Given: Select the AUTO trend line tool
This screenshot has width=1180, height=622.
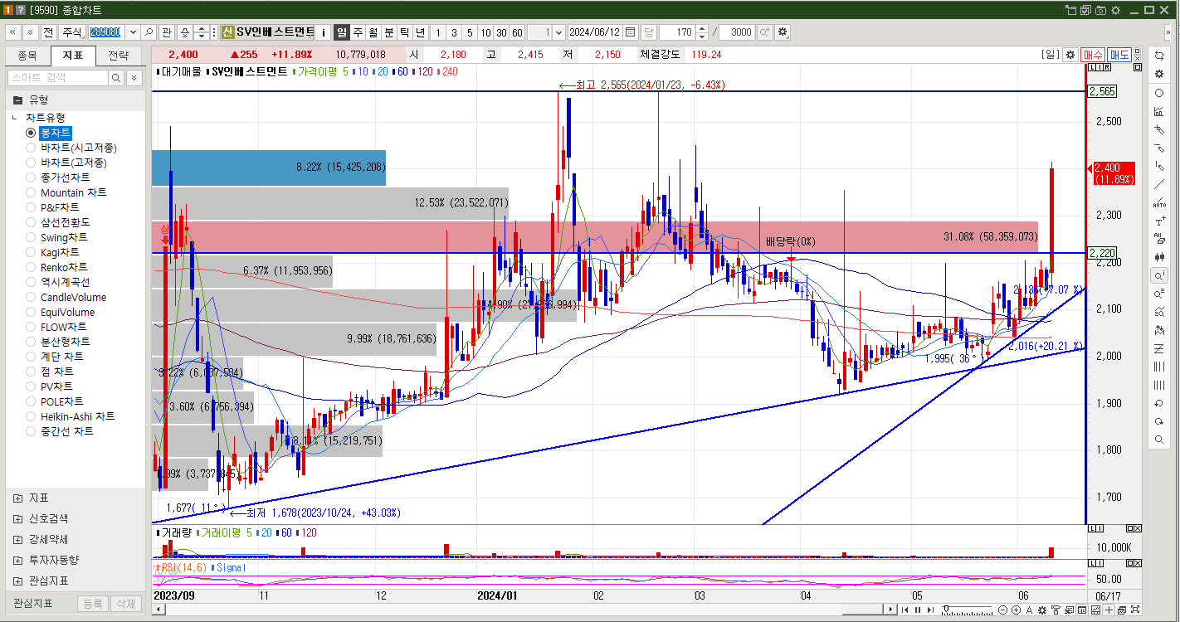Looking at the screenshot, I should pyautogui.click(x=1159, y=203).
